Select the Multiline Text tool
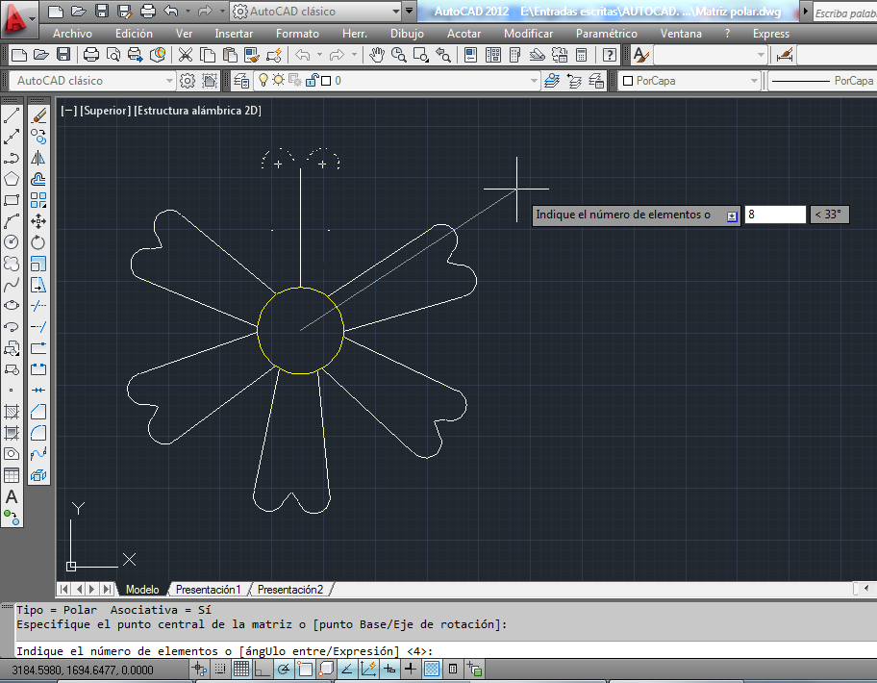Screen dimensions: 877x683 10,499
